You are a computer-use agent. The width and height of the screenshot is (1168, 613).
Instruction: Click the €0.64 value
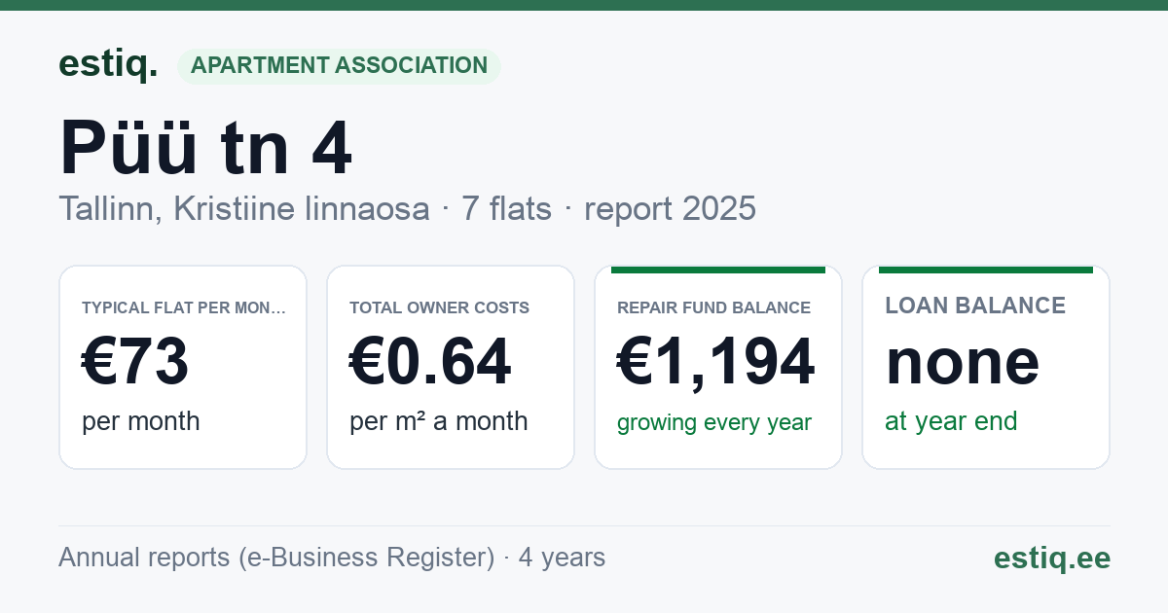tap(430, 362)
